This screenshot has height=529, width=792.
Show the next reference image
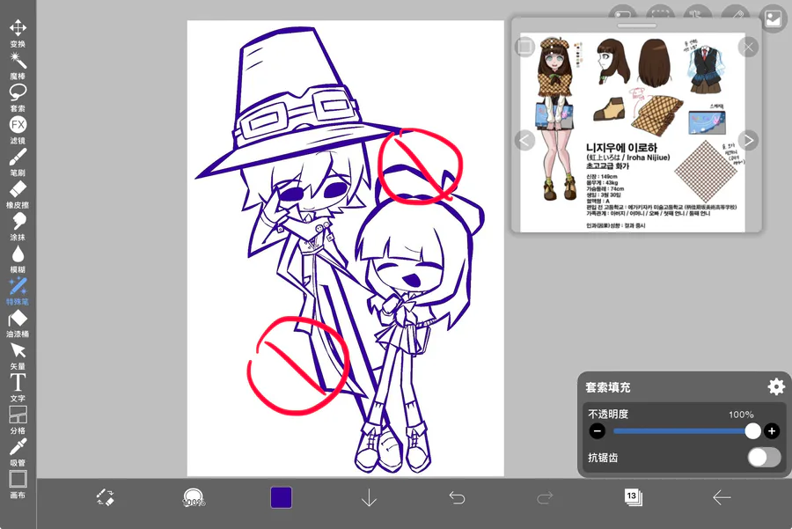click(748, 140)
